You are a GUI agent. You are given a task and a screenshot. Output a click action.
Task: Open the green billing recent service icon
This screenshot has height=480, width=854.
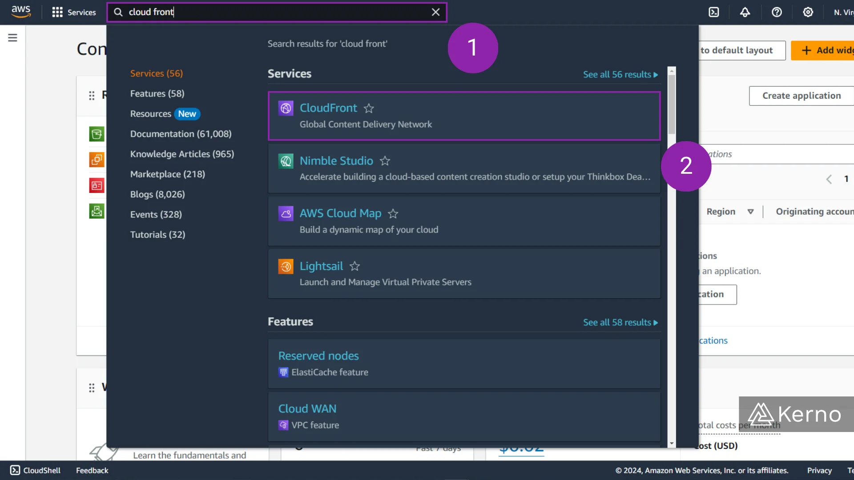click(97, 211)
